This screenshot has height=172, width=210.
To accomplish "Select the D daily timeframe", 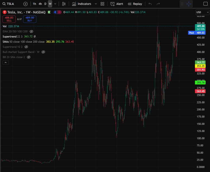I will click(x=45, y=4).
